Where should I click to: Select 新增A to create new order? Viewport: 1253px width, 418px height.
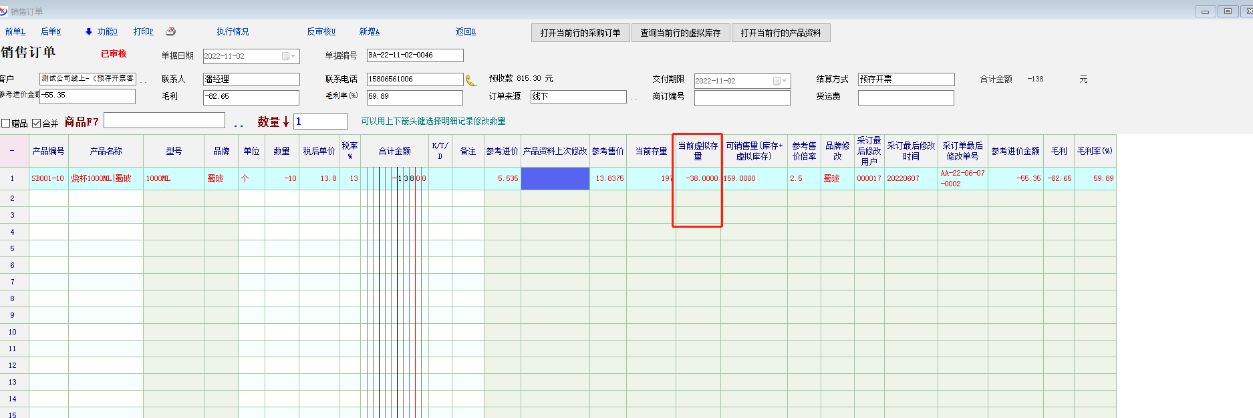click(x=369, y=32)
